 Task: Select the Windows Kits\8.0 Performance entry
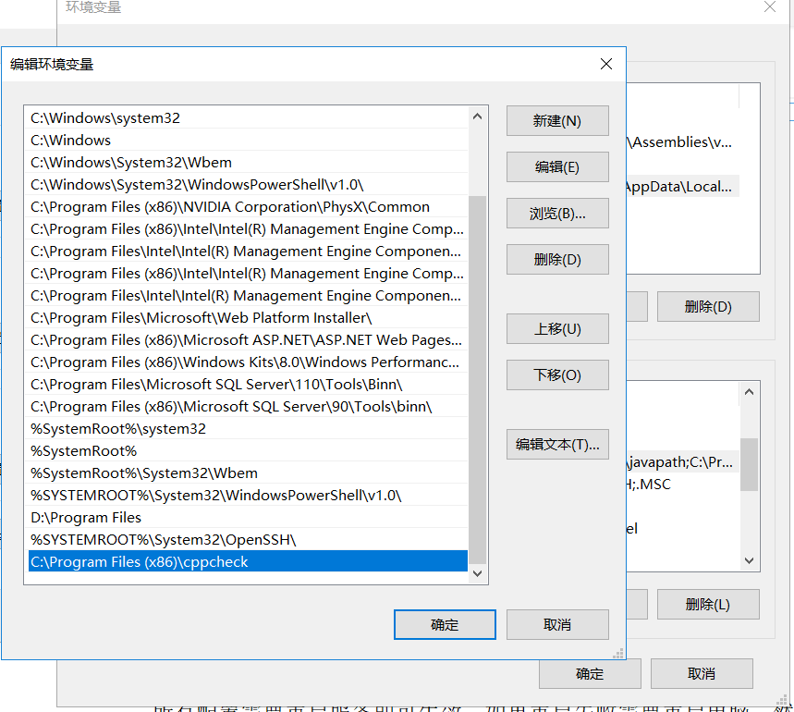coord(247,362)
